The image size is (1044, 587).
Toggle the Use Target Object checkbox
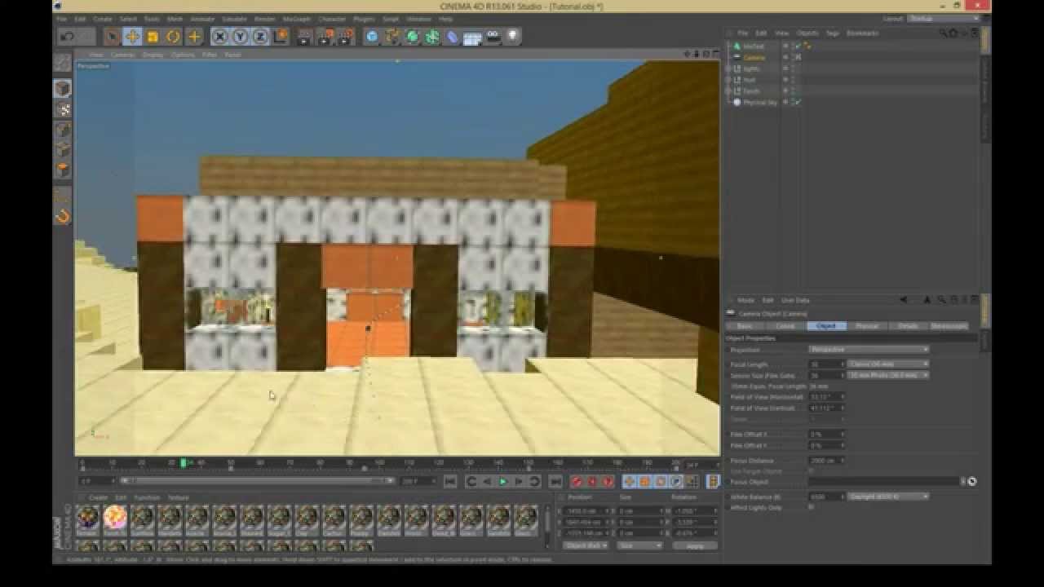pos(811,471)
